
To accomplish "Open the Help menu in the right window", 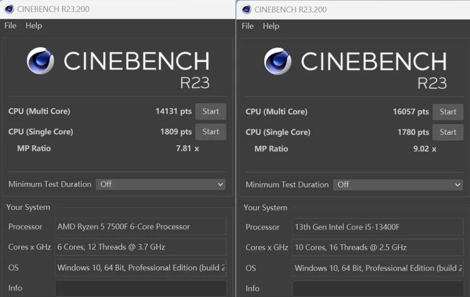I will pos(271,26).
